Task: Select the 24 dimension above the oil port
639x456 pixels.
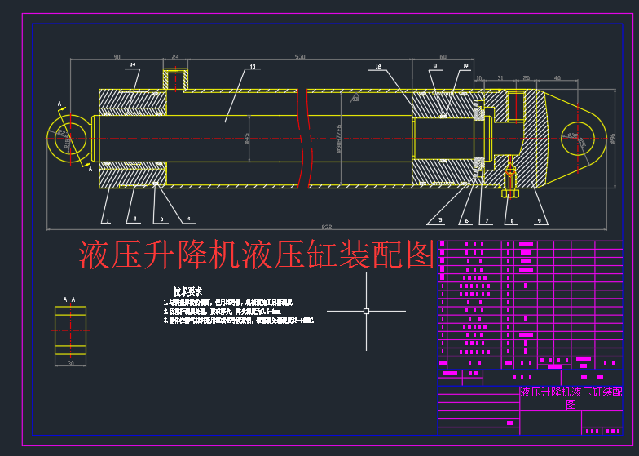Action: 175,57
